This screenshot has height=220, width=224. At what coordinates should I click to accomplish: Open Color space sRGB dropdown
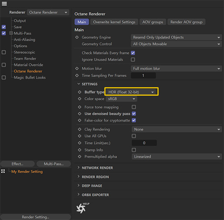[x=121, y=99]
